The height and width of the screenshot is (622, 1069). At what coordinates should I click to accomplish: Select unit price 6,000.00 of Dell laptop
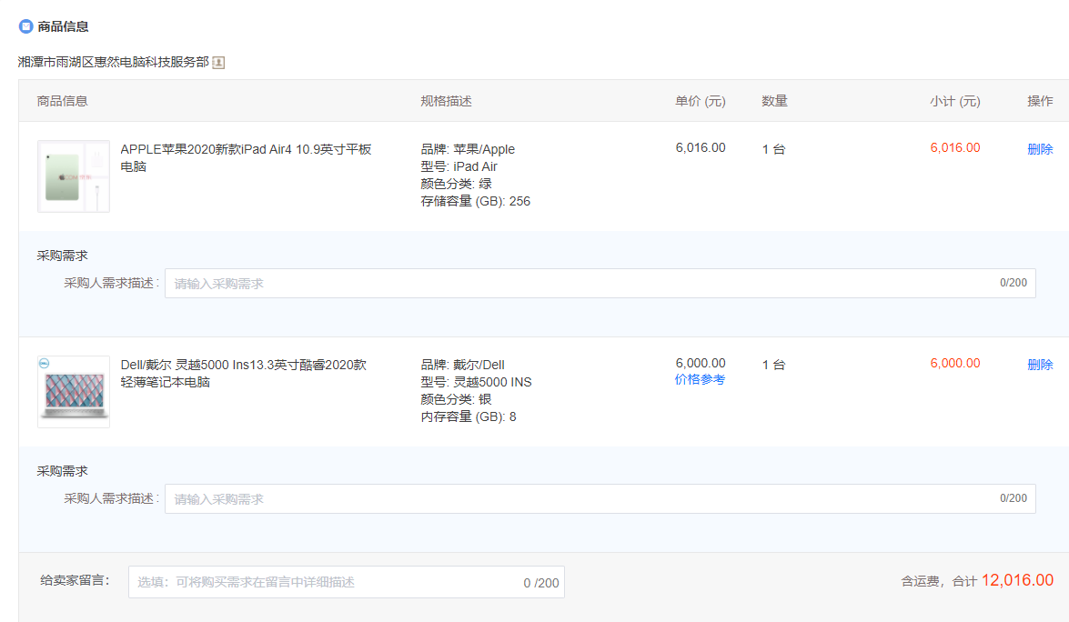[701, 363]
